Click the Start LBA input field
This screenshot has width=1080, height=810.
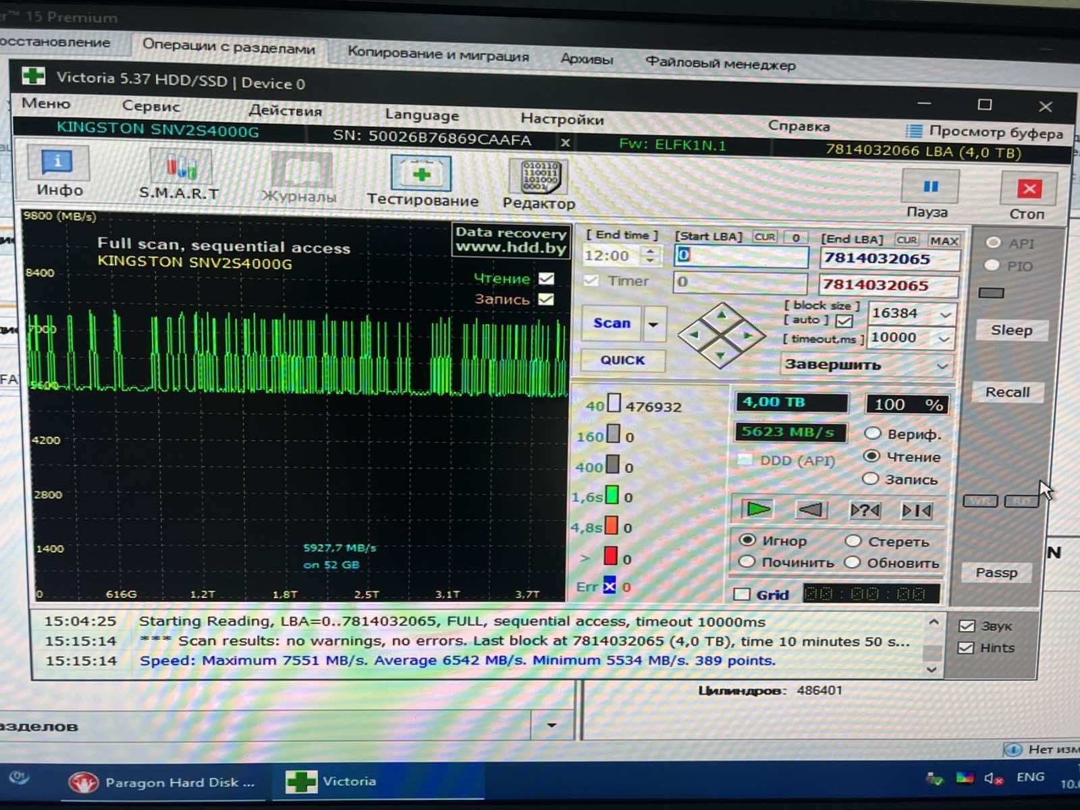[740, 255]
